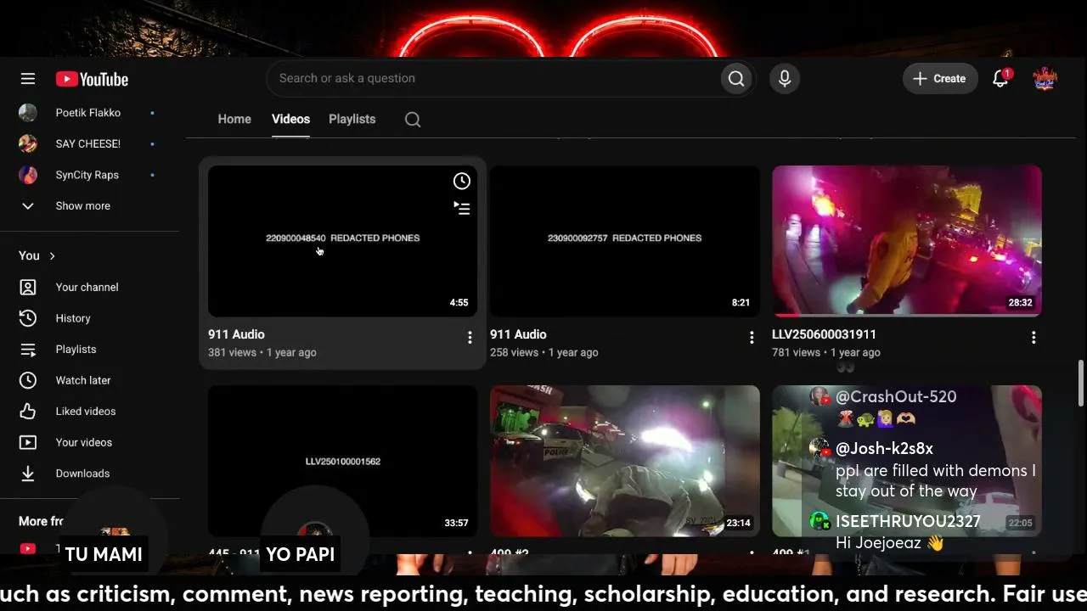This screenshot has width=1087, height=611.
Task: Play the 28:32 bodycam video thumbnail
Action: [906, 241]
